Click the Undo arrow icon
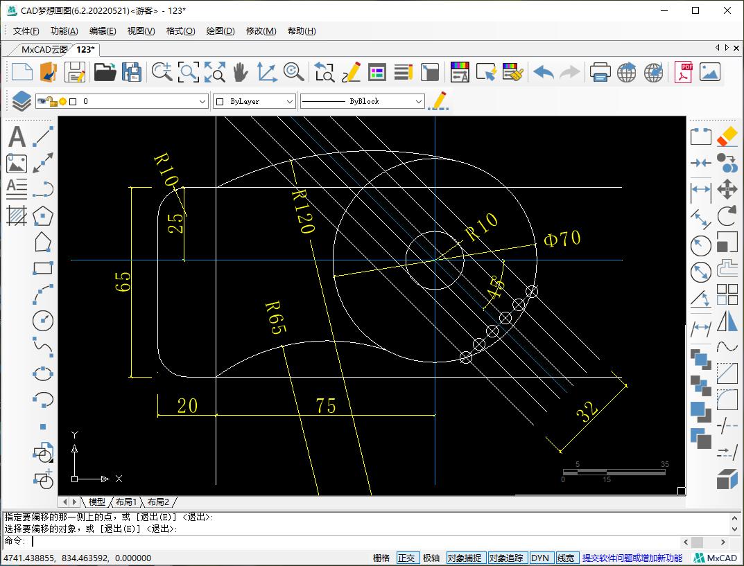The width and height of the screenshot is (744, 566). pyautogui.click(x=543, y=72)
